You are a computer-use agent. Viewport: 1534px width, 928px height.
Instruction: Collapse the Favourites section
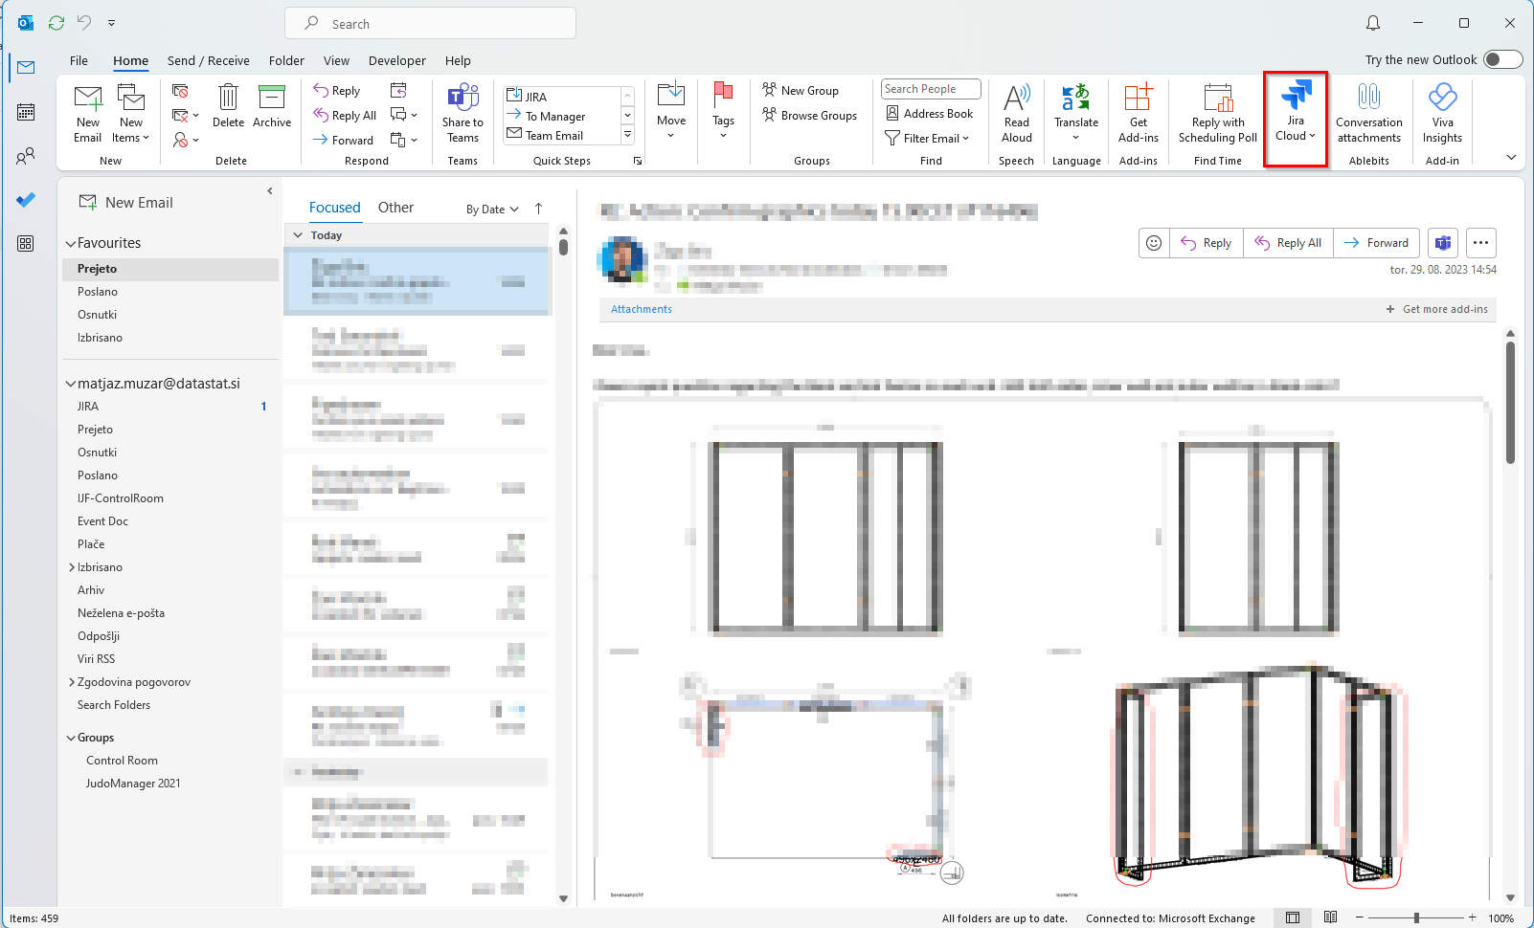point(70,244)
